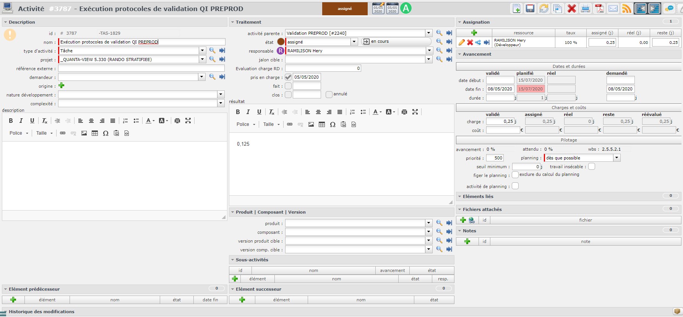Expand the Historique des modifications section
683x317 pixels.
(41, 312)
